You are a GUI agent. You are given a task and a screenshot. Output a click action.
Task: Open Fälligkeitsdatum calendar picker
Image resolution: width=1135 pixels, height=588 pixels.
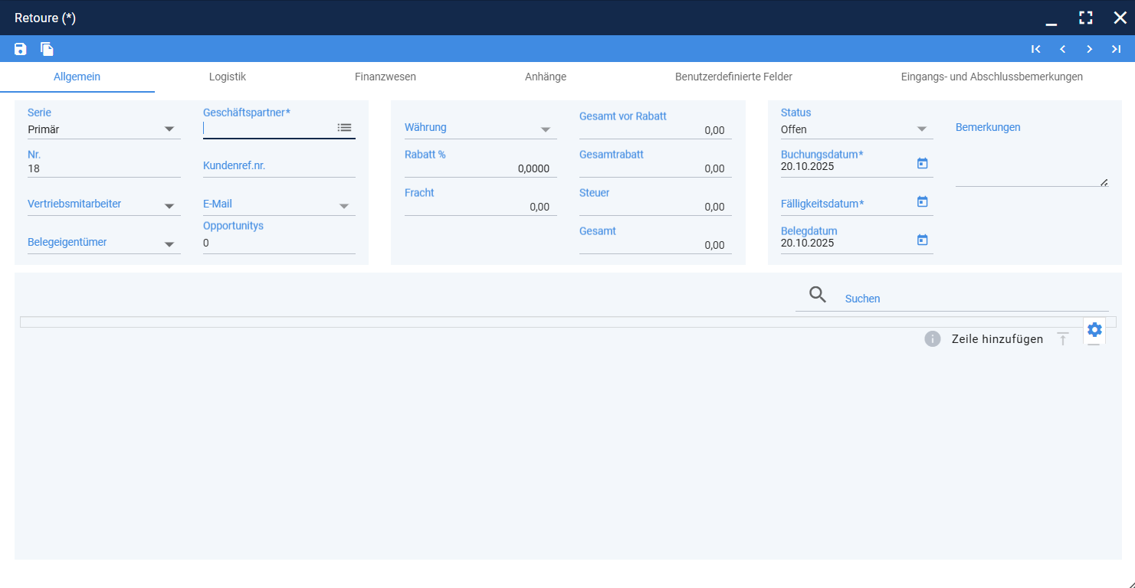pyautogui.click(x=923, y=201)
